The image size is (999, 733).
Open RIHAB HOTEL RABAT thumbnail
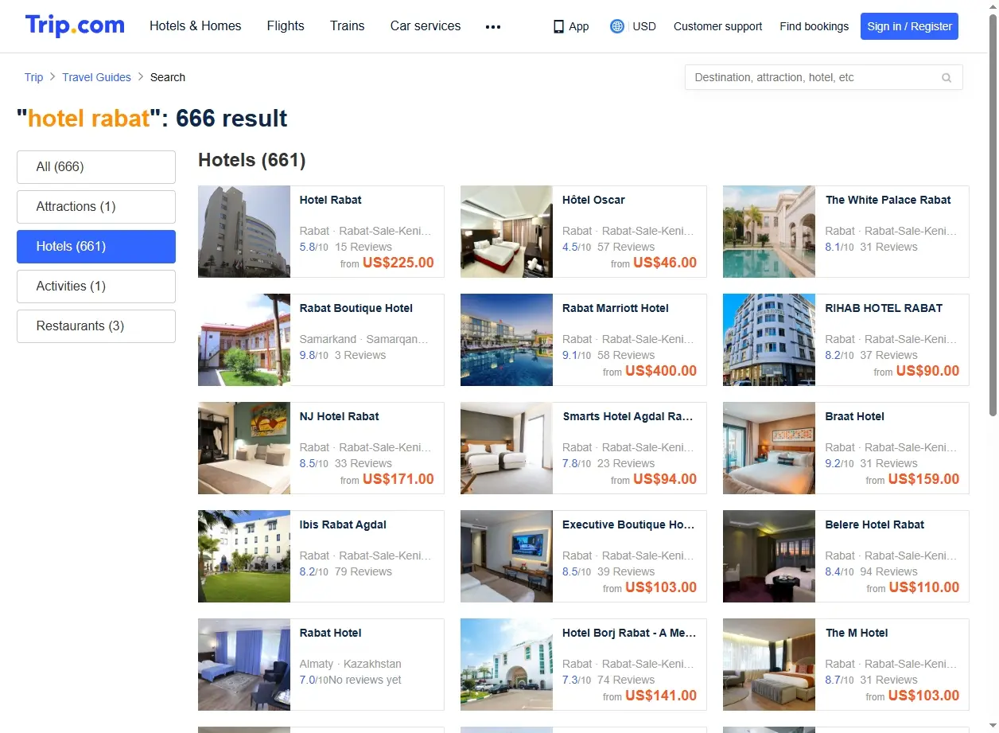(x=769, y=340)
